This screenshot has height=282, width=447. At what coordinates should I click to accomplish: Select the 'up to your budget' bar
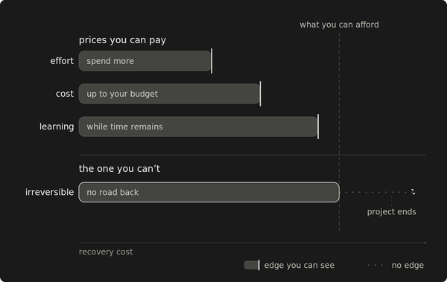pos(169,94)
